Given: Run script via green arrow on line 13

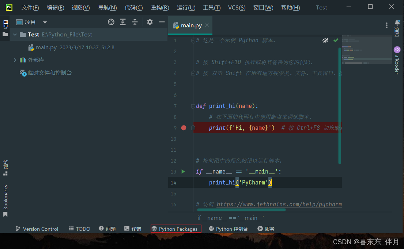Looking at the screenshot, I should coord(183,171).
